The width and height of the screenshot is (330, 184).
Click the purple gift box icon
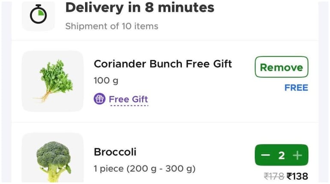pyautogui.click(x=99, y=99)
